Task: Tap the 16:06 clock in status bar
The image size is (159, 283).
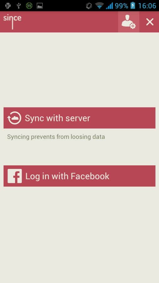Action: click(x=147, y=6)
